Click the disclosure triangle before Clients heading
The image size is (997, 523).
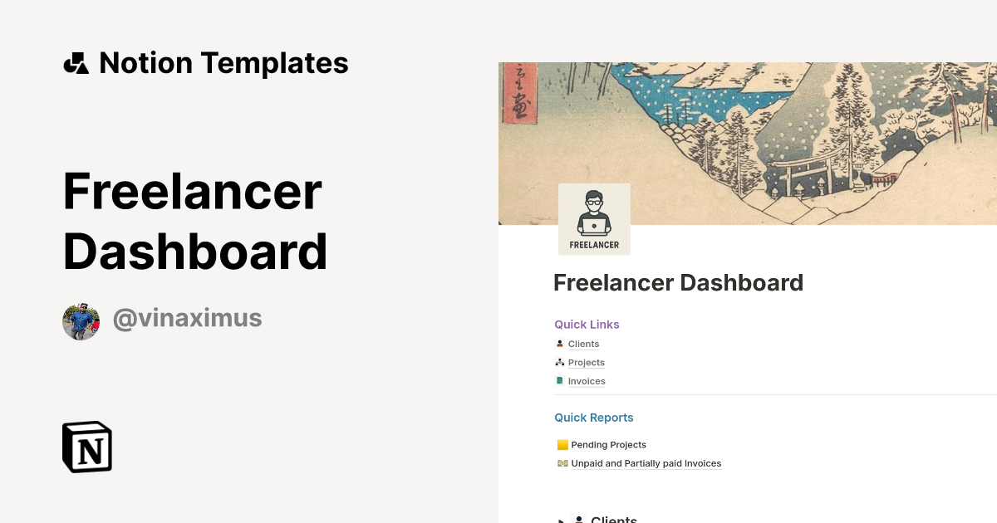562,520
